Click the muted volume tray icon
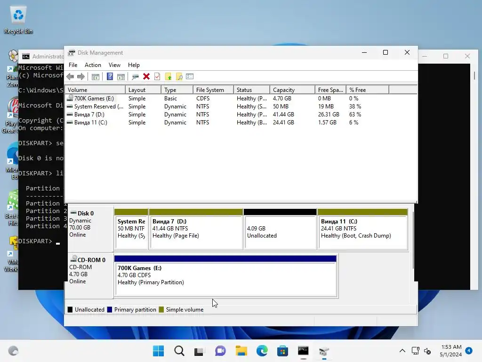 click(x=427, y=351)
